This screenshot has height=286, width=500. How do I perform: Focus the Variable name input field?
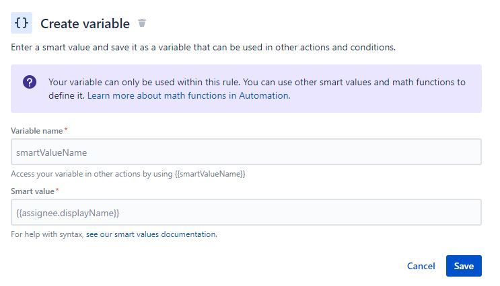(246, 152)
